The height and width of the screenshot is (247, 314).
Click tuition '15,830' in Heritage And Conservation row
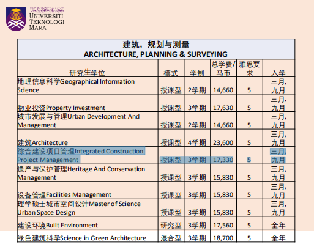pyautogui.click(x=223, y=178)
